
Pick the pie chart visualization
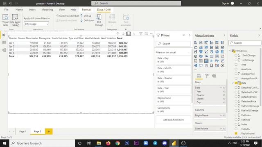point(212,52)
